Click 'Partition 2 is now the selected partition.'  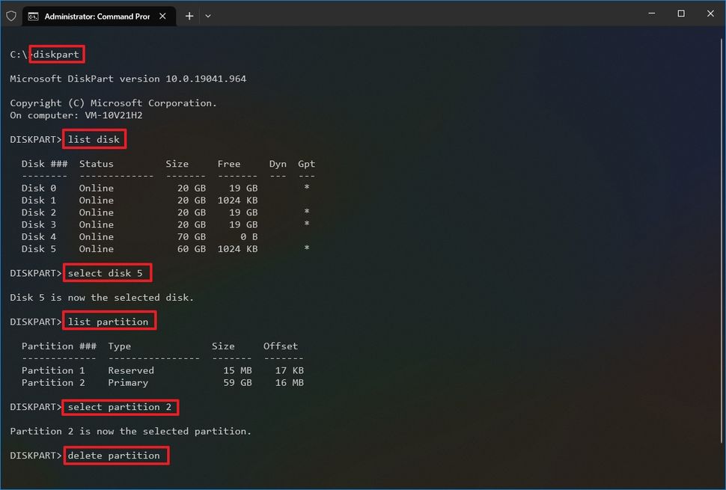pyautogui.click(x=130, y=431)
